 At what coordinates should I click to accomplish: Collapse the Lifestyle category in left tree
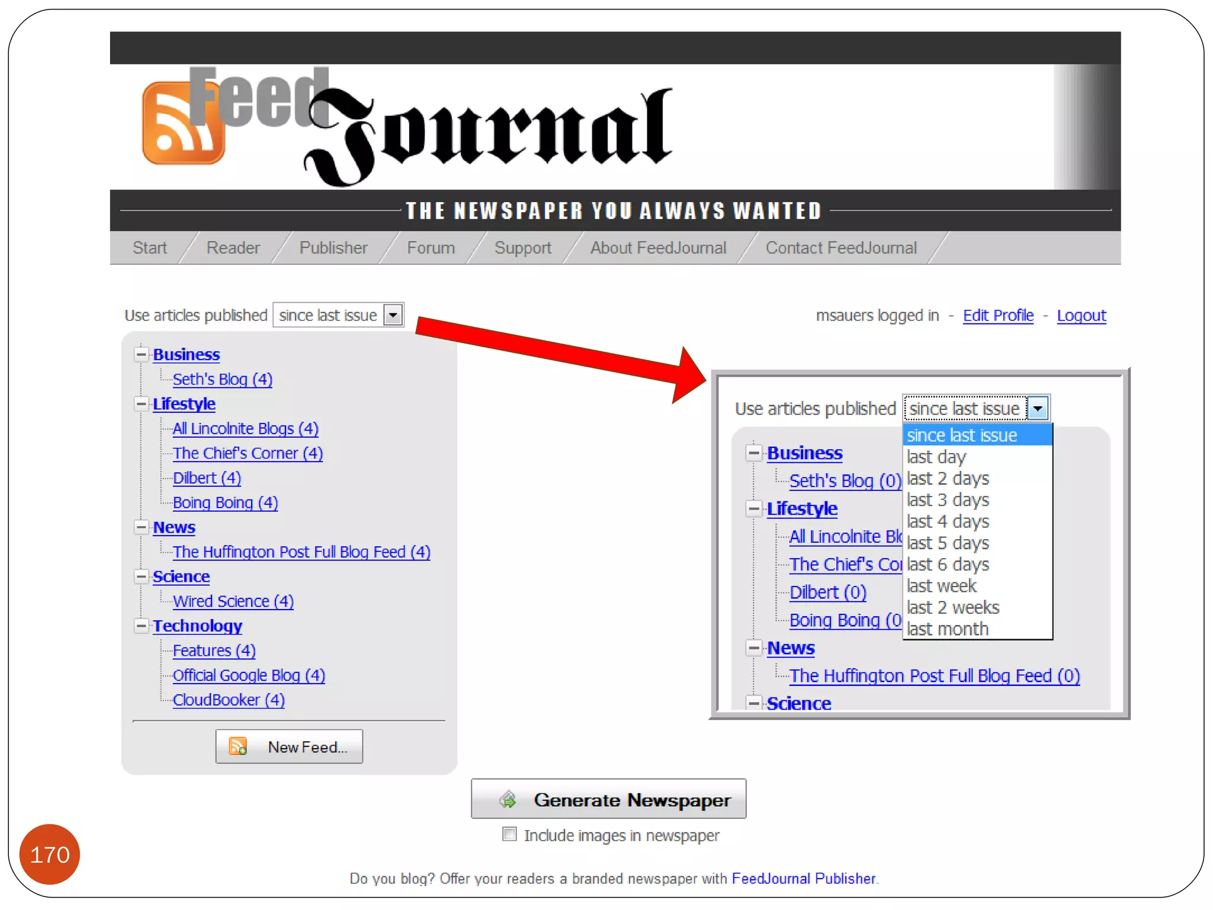pyautogui.click(x=141, y=404)
